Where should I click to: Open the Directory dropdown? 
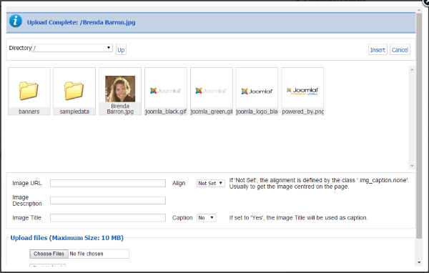(72, 48)
